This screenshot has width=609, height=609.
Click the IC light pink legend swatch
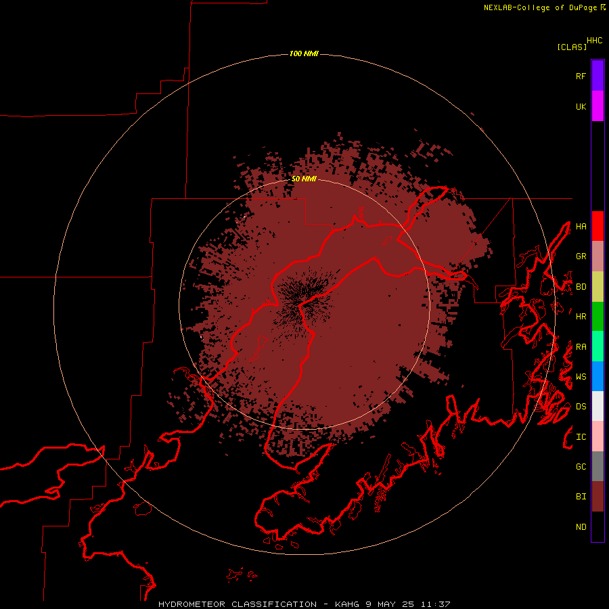(x=597, y=436)
